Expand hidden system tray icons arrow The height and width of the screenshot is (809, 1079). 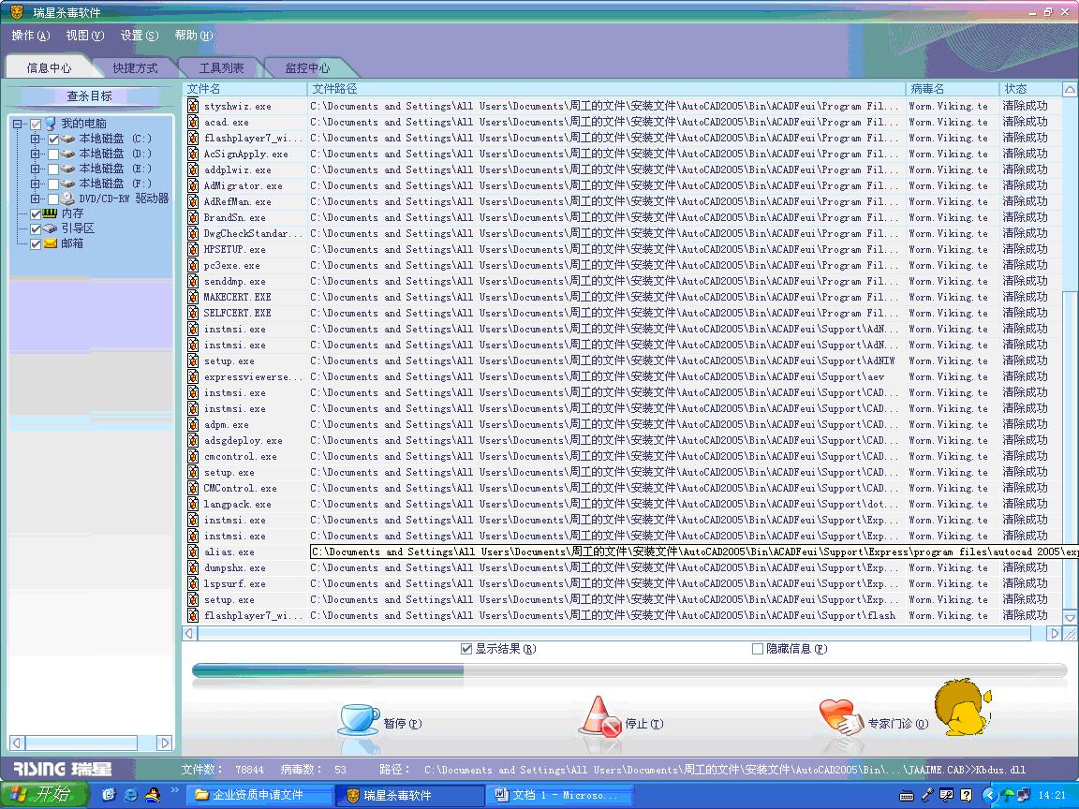tap(989, 796)
